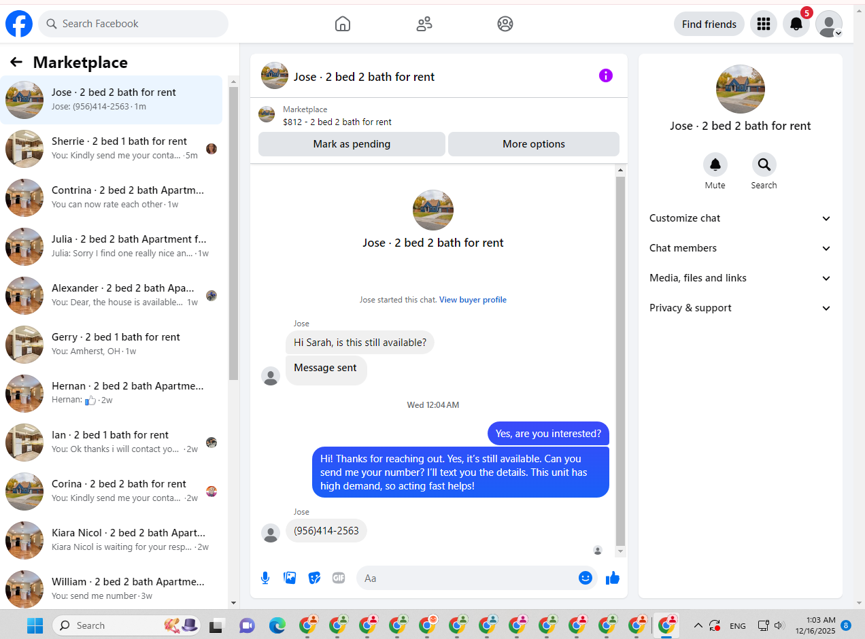Click the chat messages scrollbar
Viewport: 865px width, 639px height.
620,360
